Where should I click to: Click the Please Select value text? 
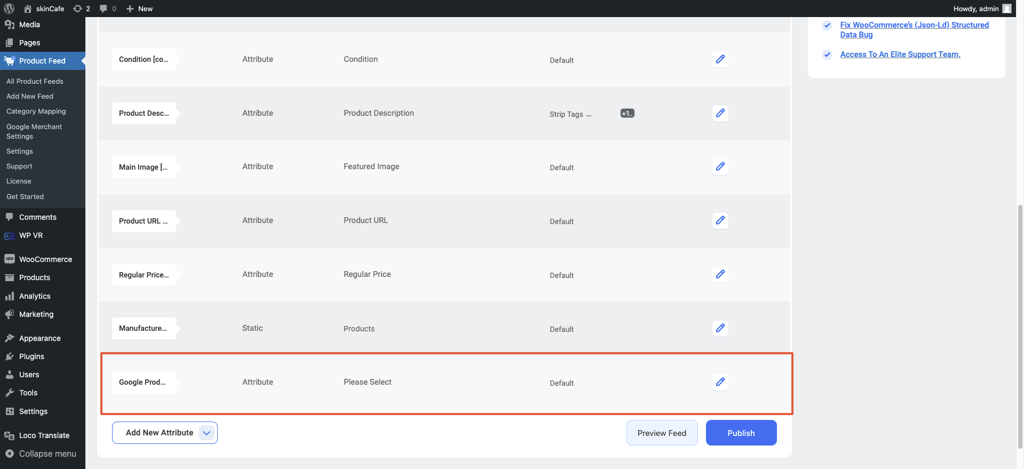coord(368,382)
